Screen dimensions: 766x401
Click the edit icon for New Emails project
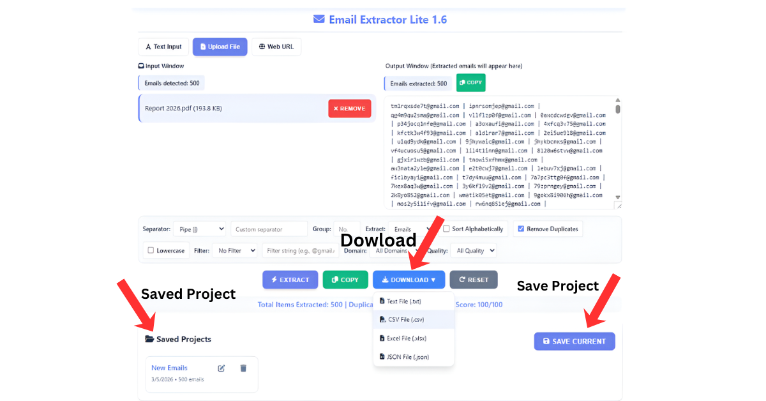pyautogui.click(x=222, y=368)
